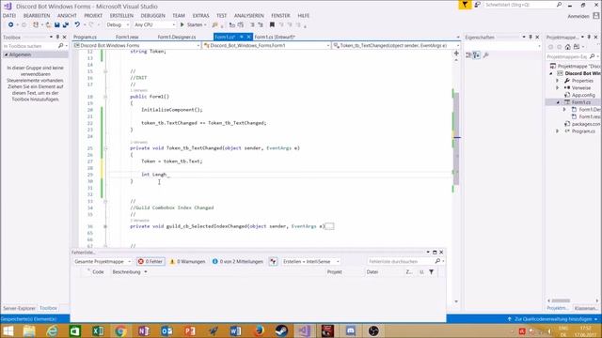This screenshot has width=602, height=338.
Task: Click the split editor plus icon
Action: click(x=456, y=54)
